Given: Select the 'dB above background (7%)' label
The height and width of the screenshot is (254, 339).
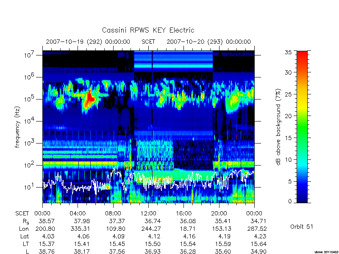Looking at the screenshot, I should 279,127.
